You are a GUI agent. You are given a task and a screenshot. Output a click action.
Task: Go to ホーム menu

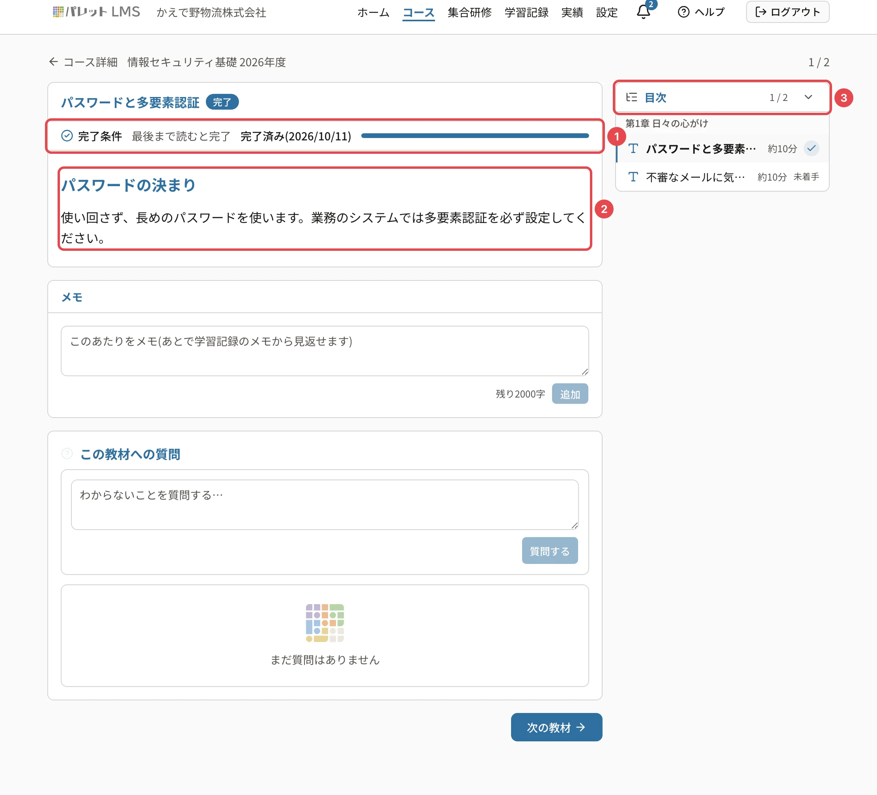tap(373, 12)
